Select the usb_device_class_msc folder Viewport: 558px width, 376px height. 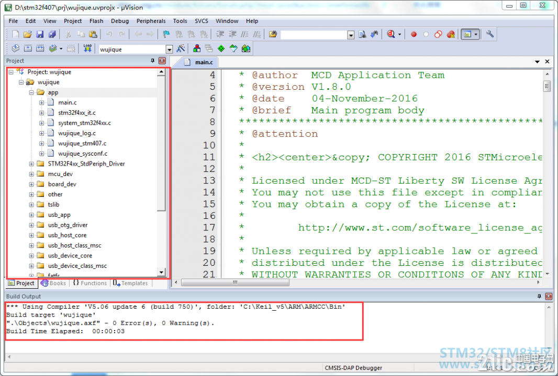point(77,266)
